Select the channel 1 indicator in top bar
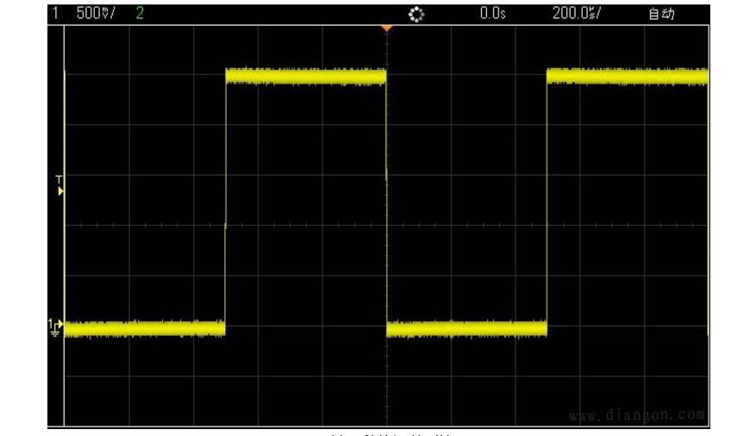Viewport: 731px width, 436px height. [54, 14]
